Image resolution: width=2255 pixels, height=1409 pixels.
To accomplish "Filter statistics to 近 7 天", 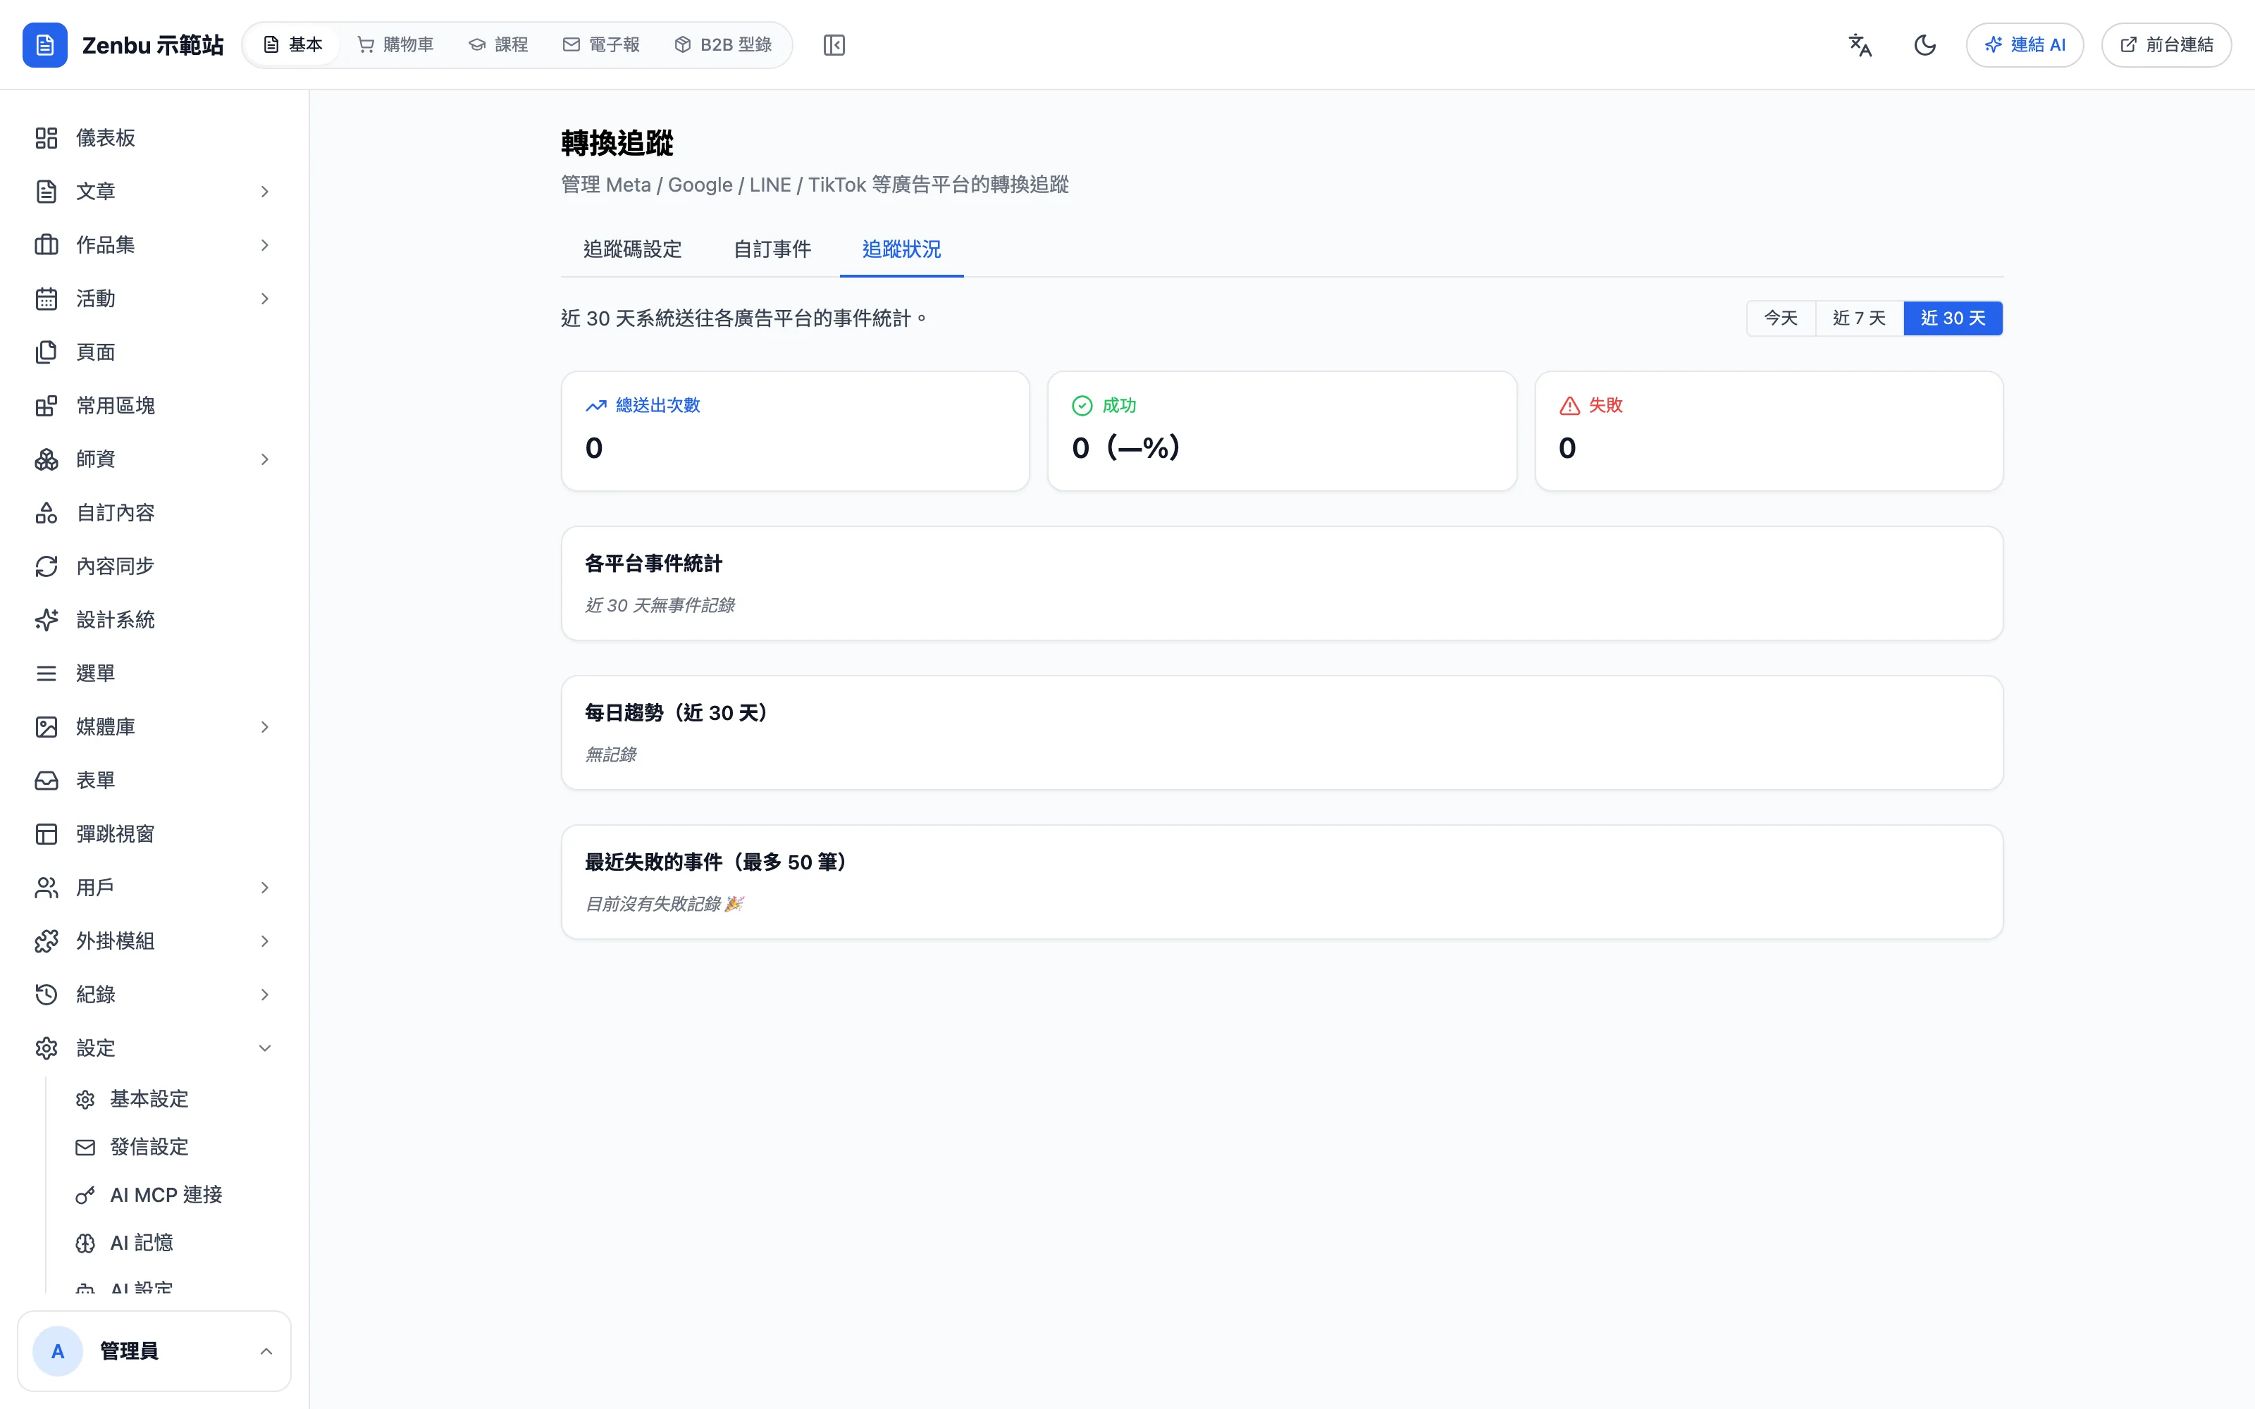I will point(1859,318).
